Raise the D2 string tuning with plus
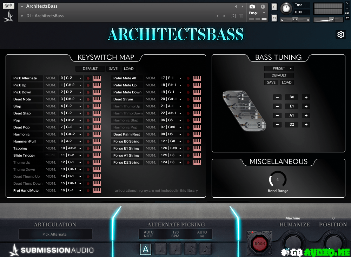 pos(306,125)
